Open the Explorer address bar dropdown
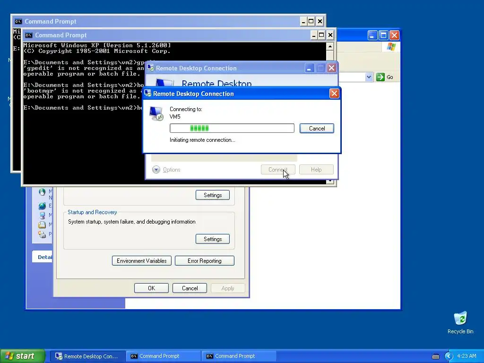The width and height of the screenshot is (484, 363). pos(369,77)
